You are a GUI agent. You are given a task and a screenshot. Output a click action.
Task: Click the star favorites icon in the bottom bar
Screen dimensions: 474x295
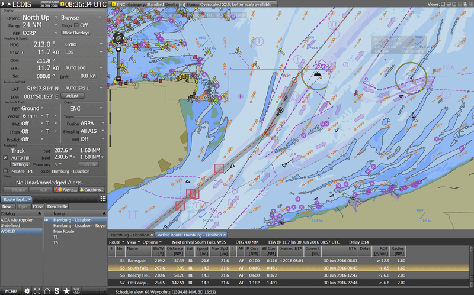pos(67,291)
